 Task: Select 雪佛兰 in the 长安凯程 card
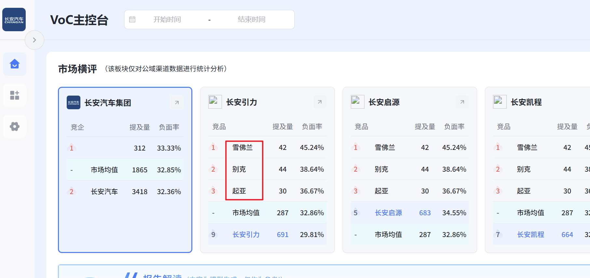527,147
